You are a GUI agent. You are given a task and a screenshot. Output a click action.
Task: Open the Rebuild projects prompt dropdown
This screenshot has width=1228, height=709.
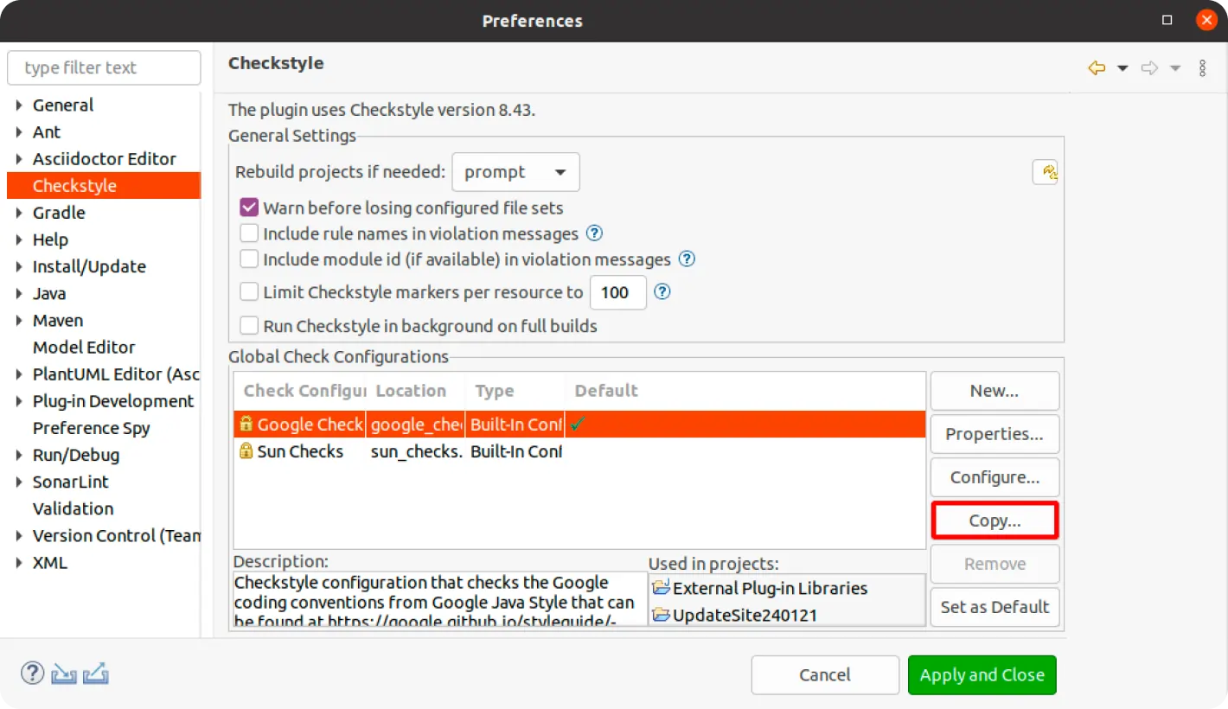point(515,172)
